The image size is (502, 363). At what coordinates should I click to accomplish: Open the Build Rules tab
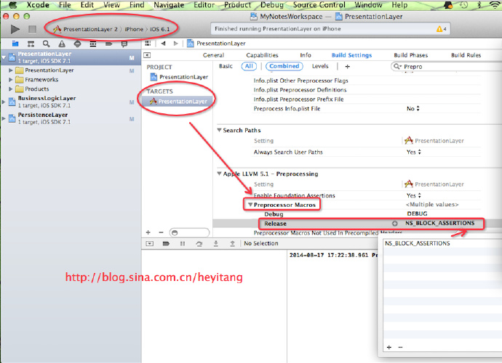[x=466, y=55]
